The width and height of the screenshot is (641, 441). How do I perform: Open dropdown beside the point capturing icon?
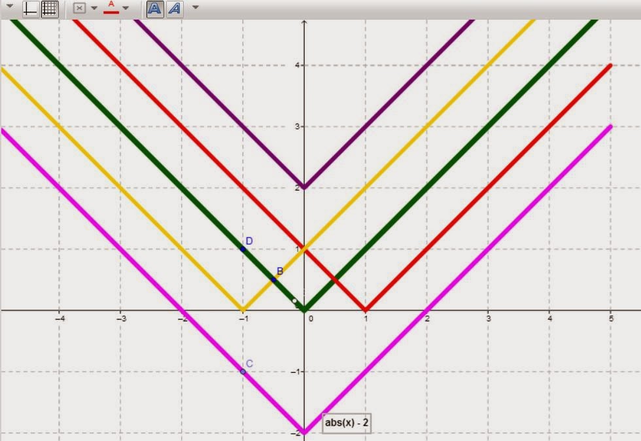(94, 9)
